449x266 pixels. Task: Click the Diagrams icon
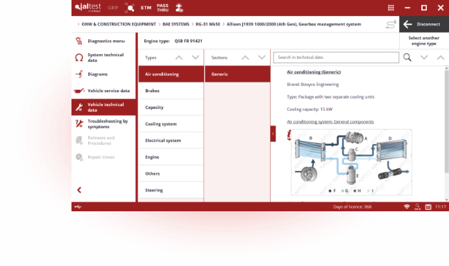(x=79, y=74)
